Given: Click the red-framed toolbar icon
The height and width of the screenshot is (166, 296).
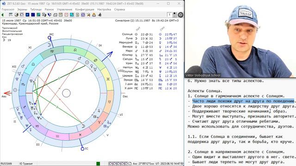Looking at the screenshot, I should click(x=66, y=15).
